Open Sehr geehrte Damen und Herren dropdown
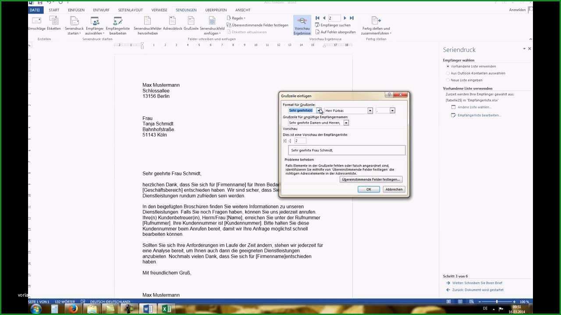This screenshot has width=561, height=315. tap(346, 123)
